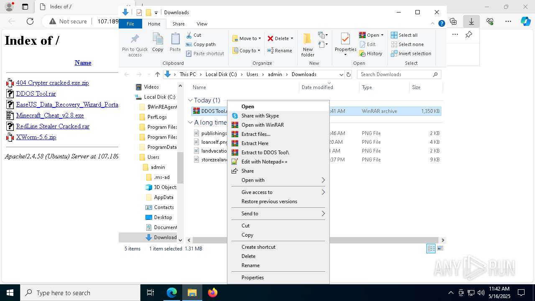
Task: Select Extract to DDOS Tool\ option
Action: coord(278,153)
